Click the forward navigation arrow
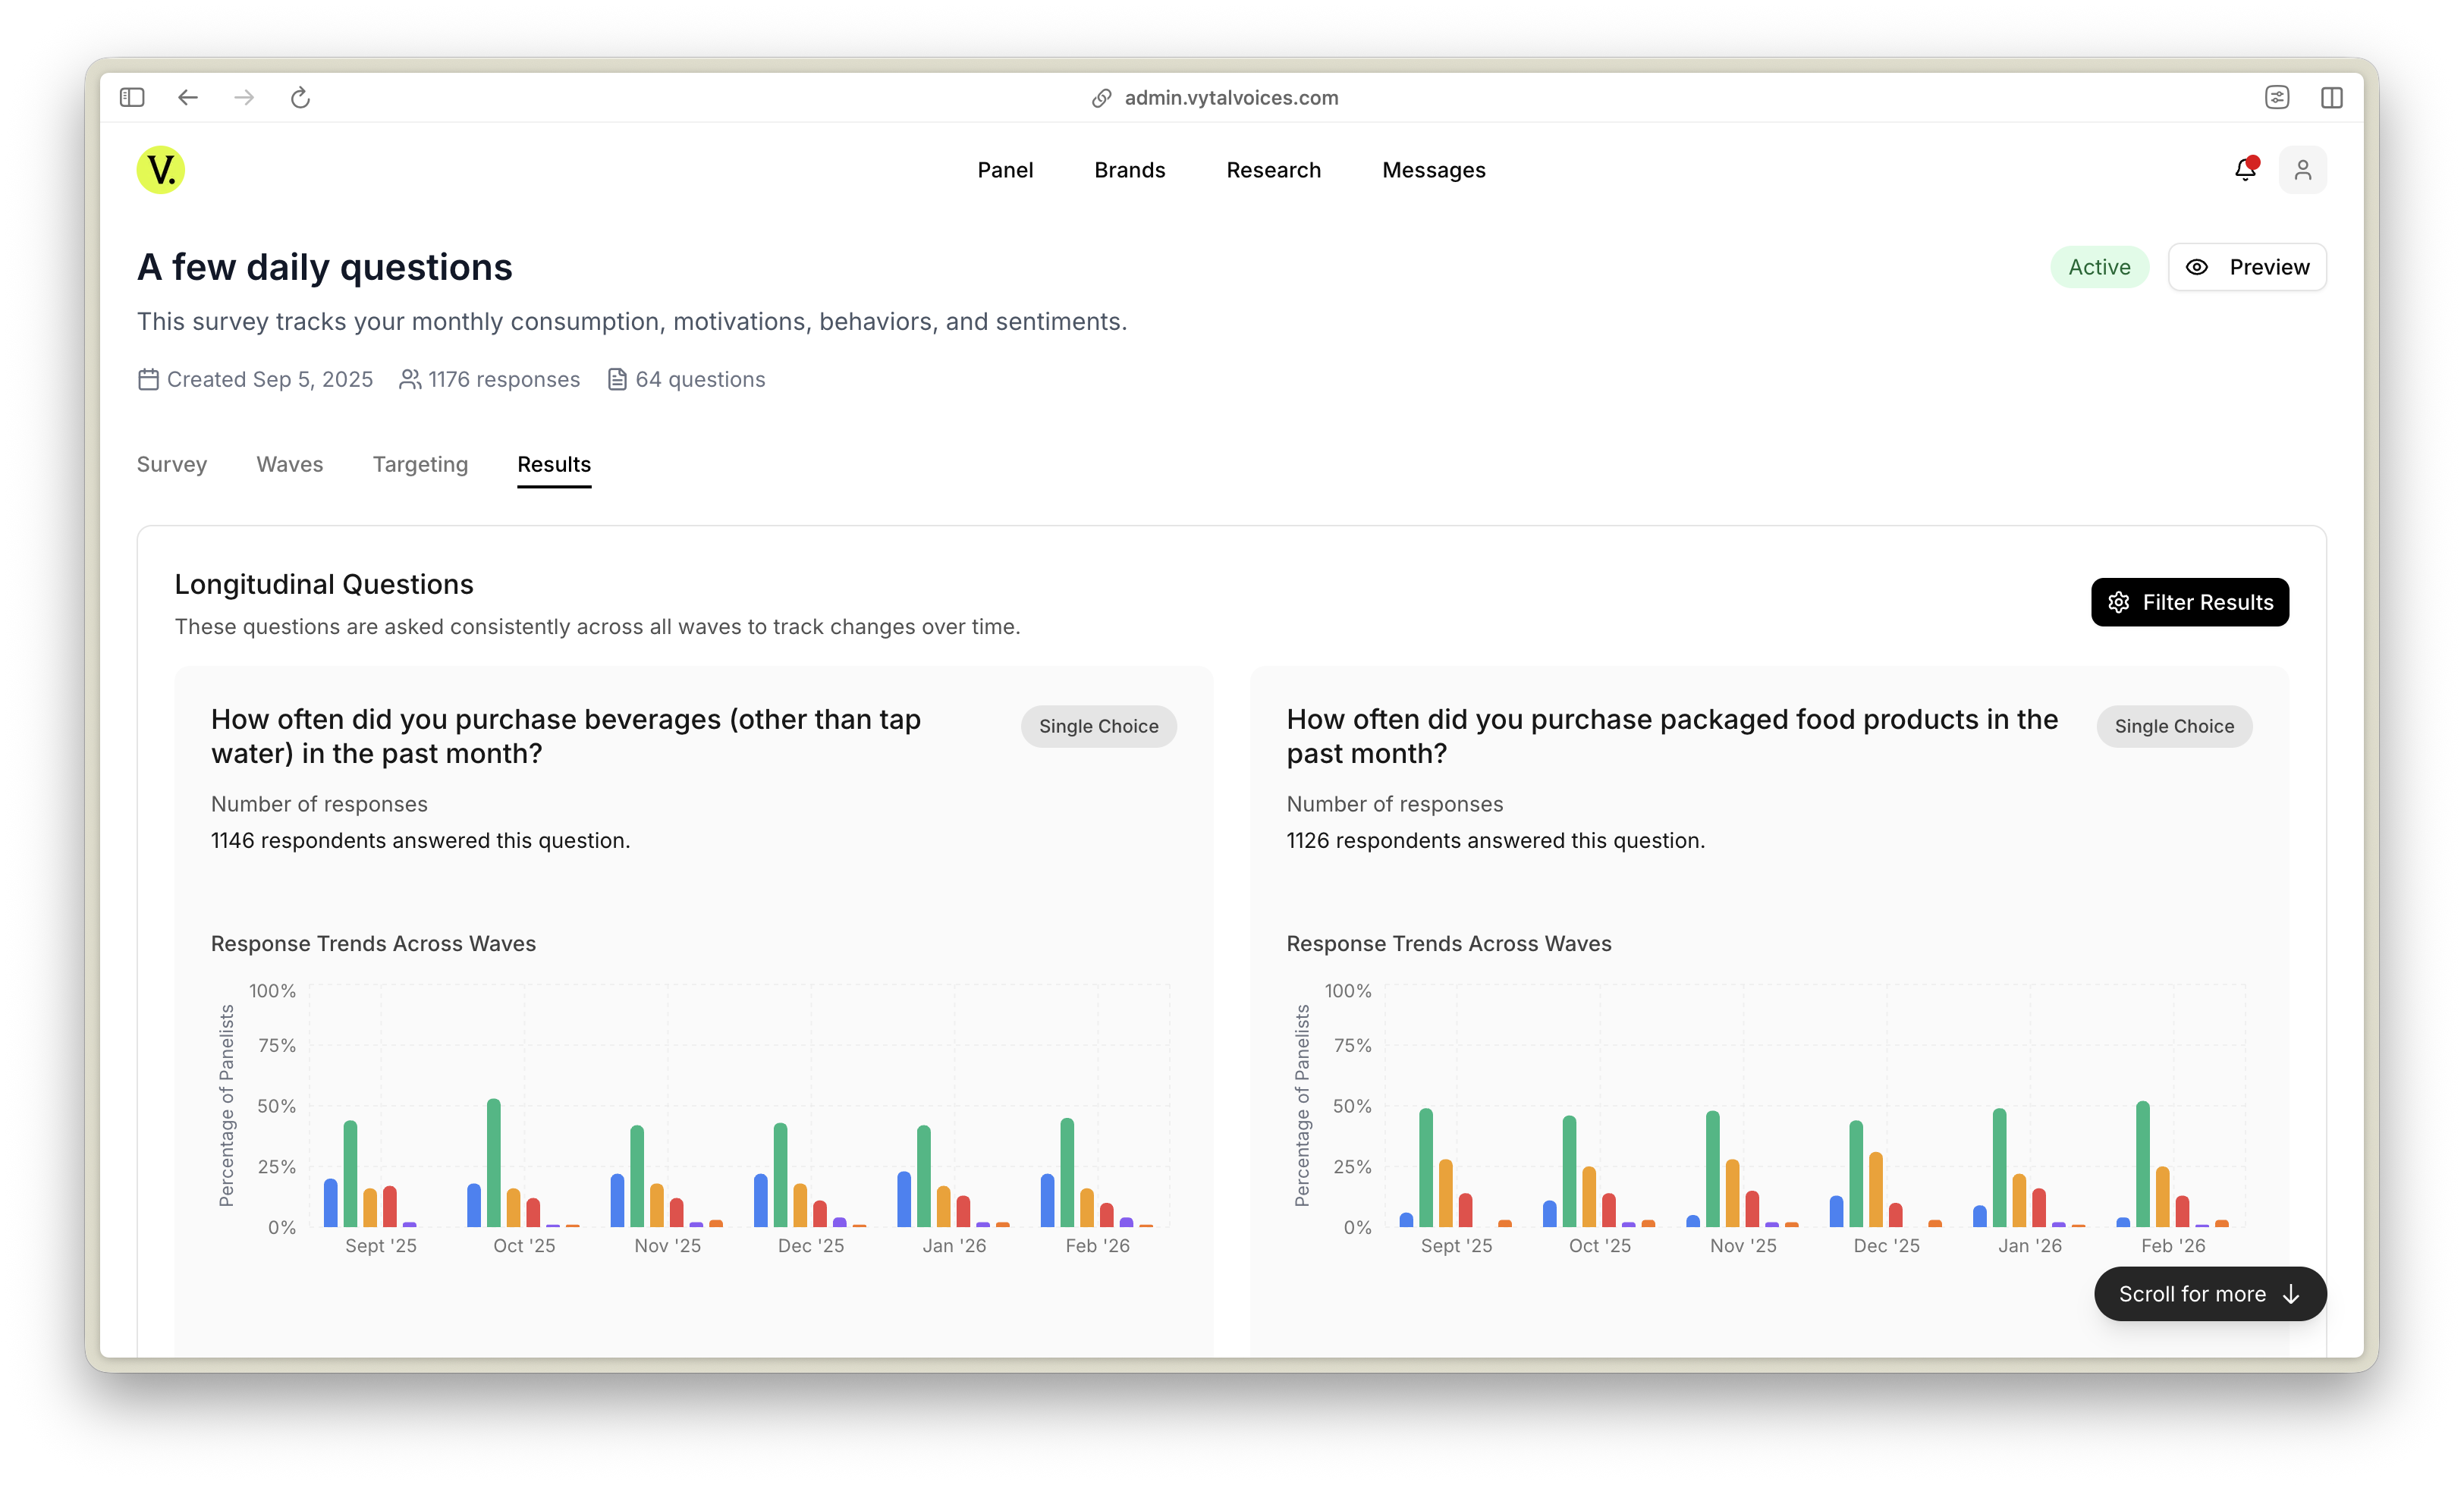This screenshot has width=2464, height=1485. (x=244, y=97)
